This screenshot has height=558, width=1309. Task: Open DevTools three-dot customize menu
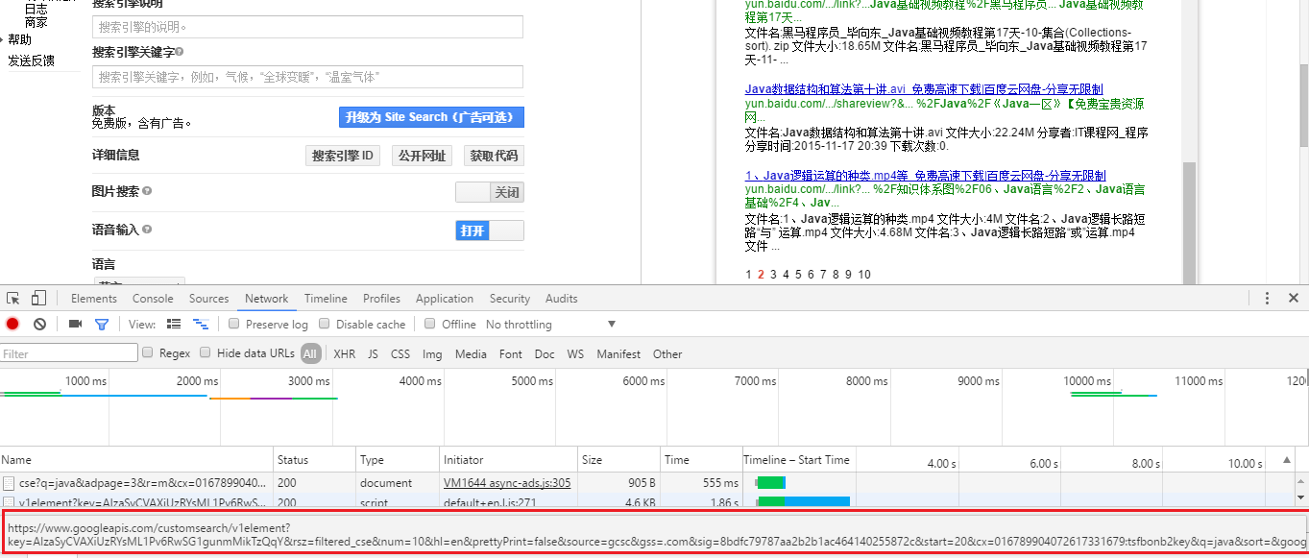tap(1268, 299)
